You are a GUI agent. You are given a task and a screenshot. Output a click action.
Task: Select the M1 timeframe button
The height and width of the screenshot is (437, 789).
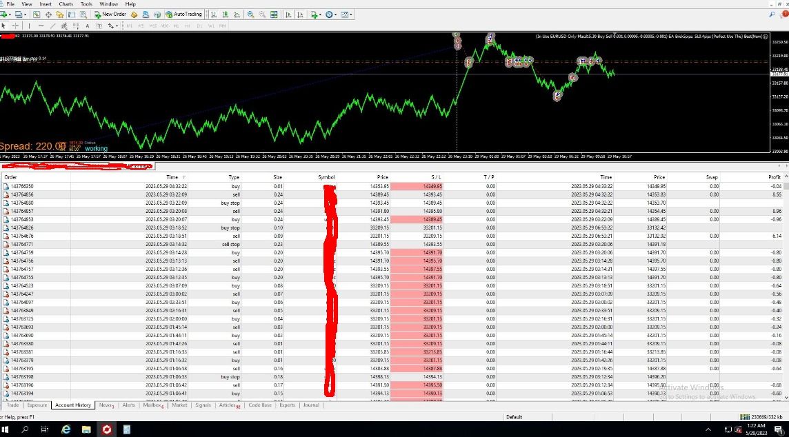point(130,26)
